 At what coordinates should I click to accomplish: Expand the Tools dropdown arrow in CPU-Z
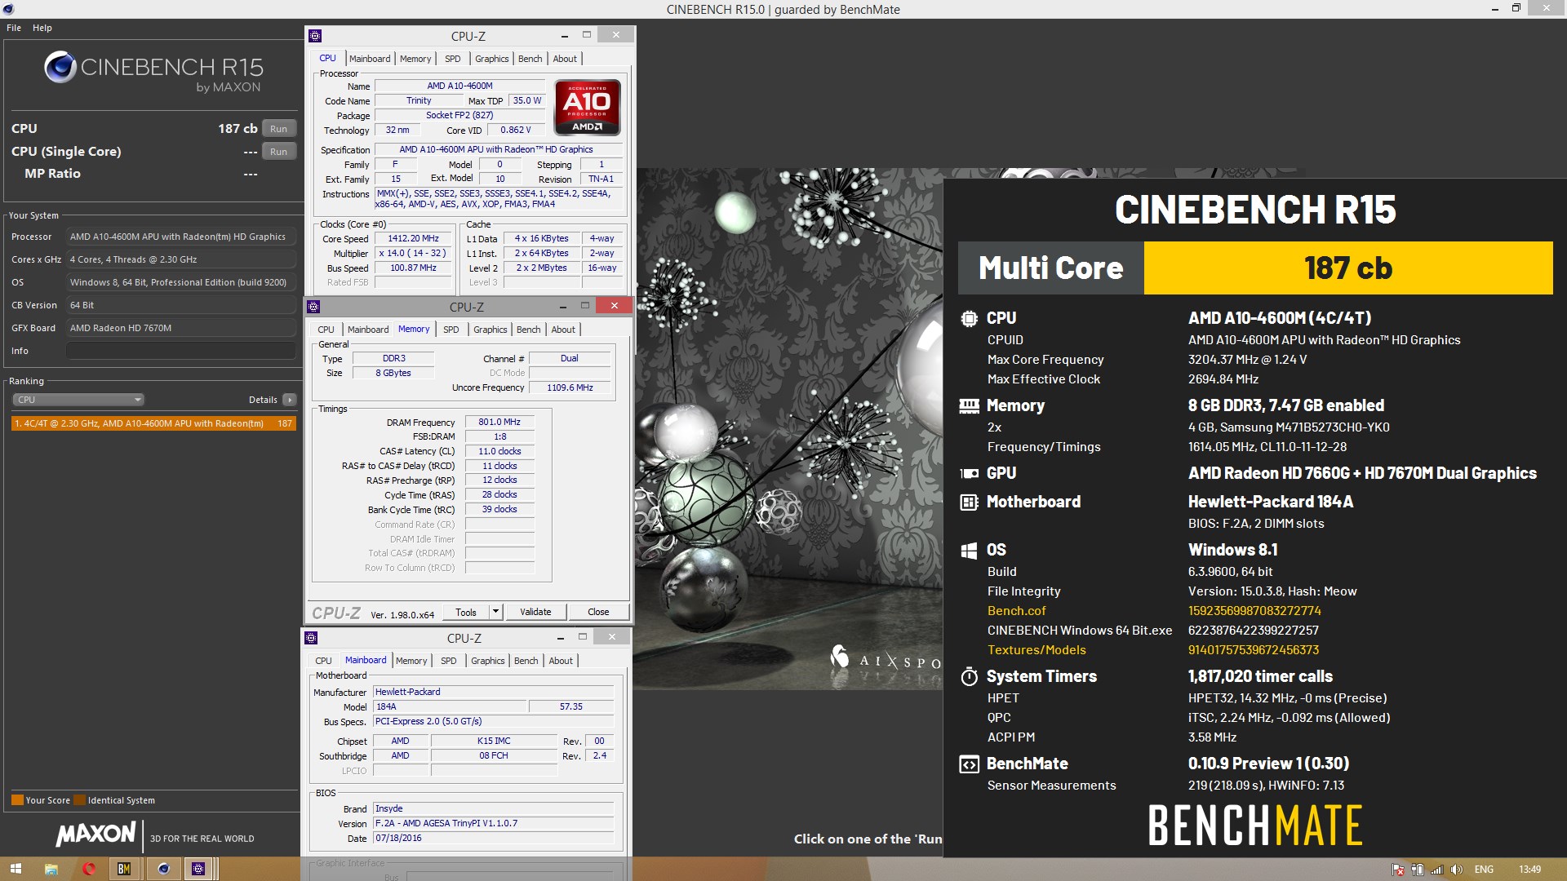click(495, 612)
